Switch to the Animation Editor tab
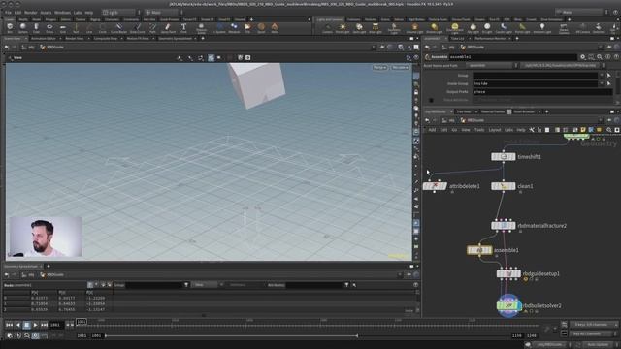The image size is (621, 349). [44, 39]
